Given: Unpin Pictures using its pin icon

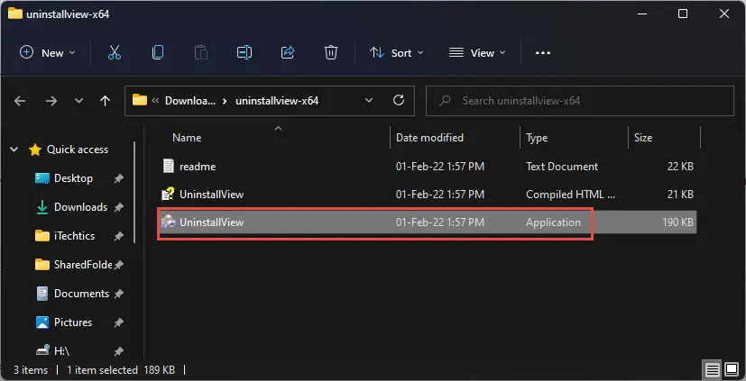Looking at the screenshot, I should coord(119,322).
